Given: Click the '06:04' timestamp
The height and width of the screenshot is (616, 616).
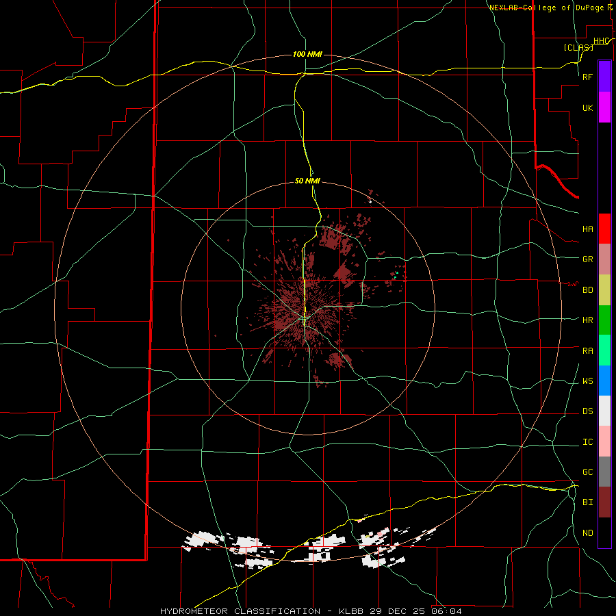Looking at the screenshot, I should [x=446, y=611].
